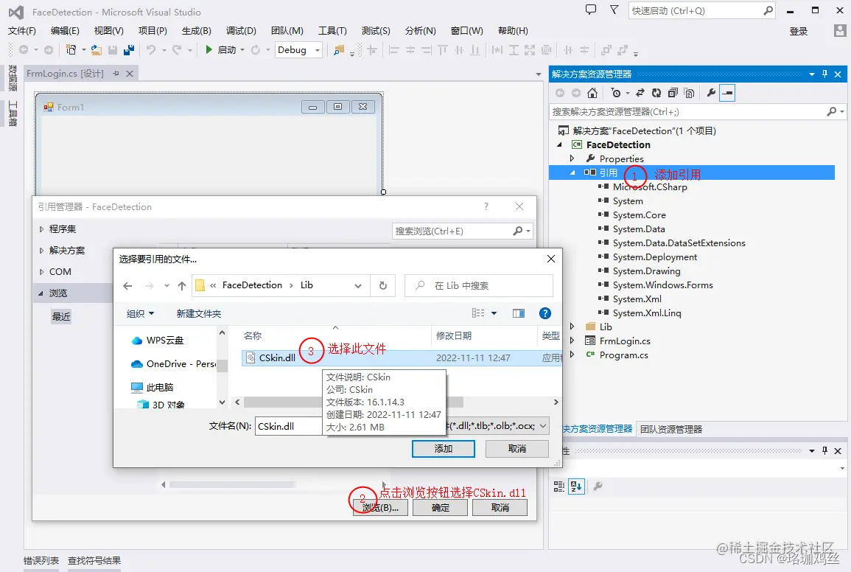Expand the 解决方案 category in Reference Manager
This screenshot has height=572, width=851.
[x=41, y=251]
